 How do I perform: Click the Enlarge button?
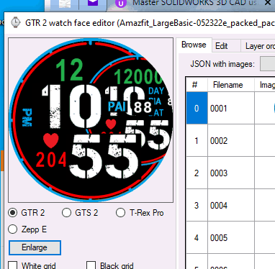point(35,247)
